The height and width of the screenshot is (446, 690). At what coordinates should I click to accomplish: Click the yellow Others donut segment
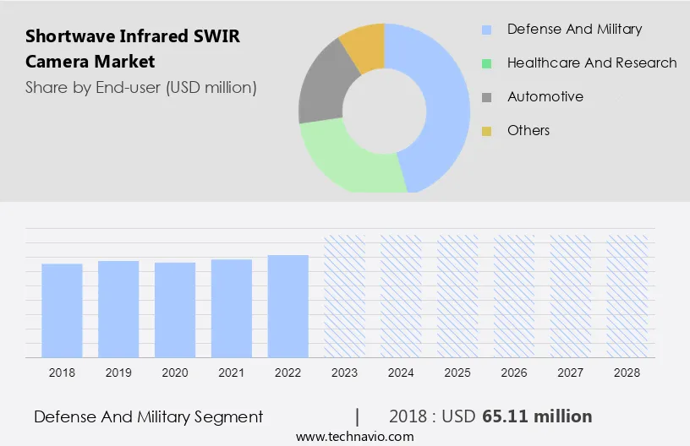pos(364,44)
